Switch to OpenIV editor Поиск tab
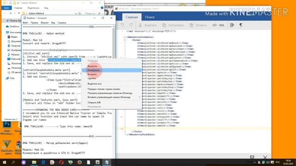Screen dimensions: 296x166 (150, 17)
